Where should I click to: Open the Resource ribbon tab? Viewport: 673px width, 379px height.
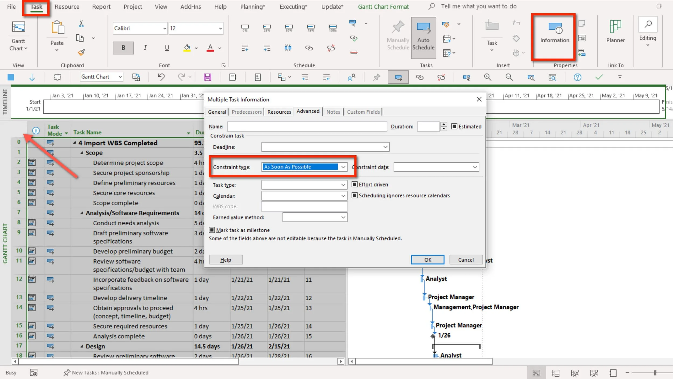67,7
